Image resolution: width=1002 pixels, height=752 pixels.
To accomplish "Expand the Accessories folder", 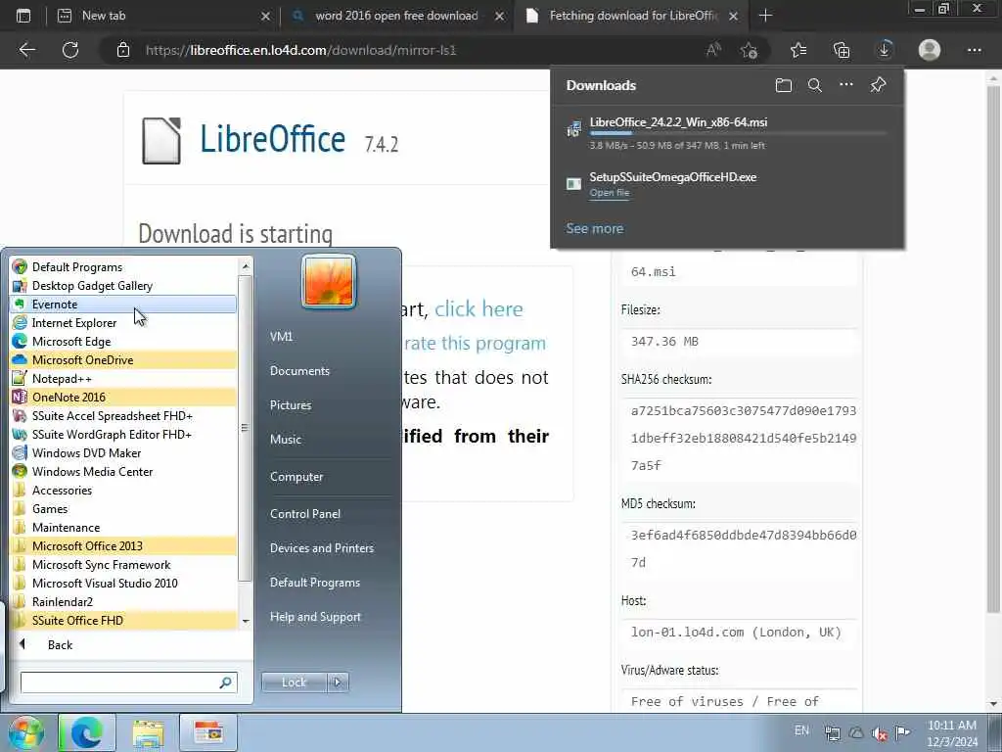I will [x=123, y=491].
